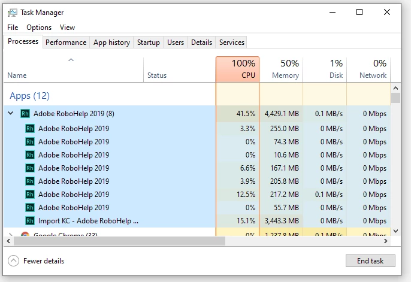Select the RoboHelp process using 6.6% CPU

(x=197, y=168)
